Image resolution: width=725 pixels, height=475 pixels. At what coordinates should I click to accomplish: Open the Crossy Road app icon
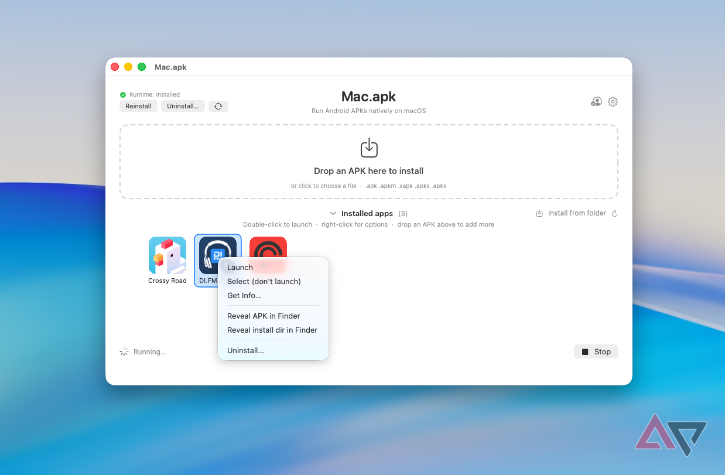coord(167,255)
